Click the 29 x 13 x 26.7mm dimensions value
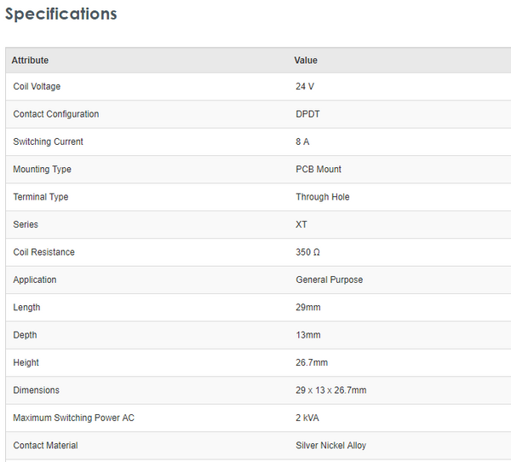511x462 pixels. point(331,390)
